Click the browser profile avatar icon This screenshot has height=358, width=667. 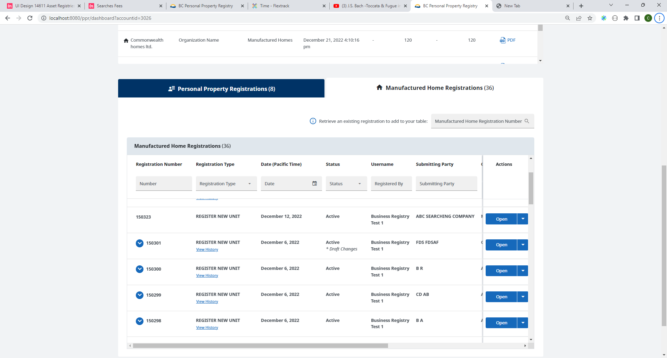(648, 18)
